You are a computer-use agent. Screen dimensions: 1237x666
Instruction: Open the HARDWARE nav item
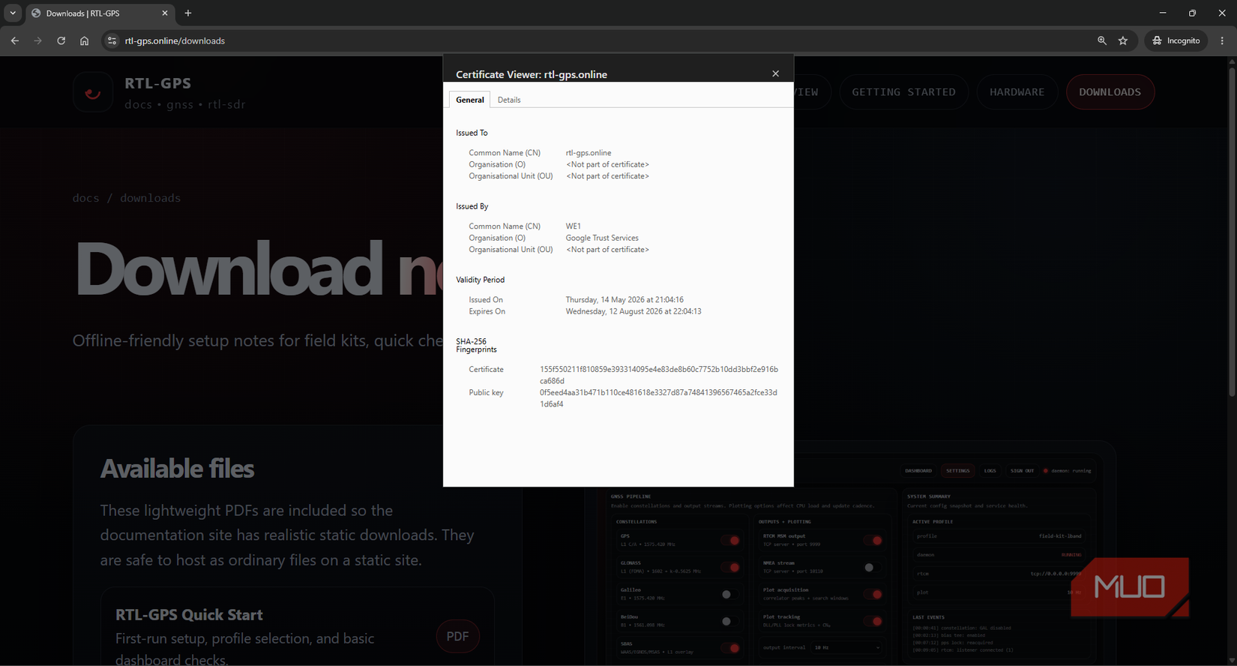click(x=1017, y=92)
